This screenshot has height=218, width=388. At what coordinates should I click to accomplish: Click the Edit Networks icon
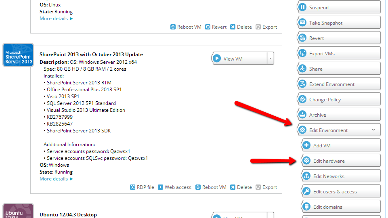tap(306, 176)
